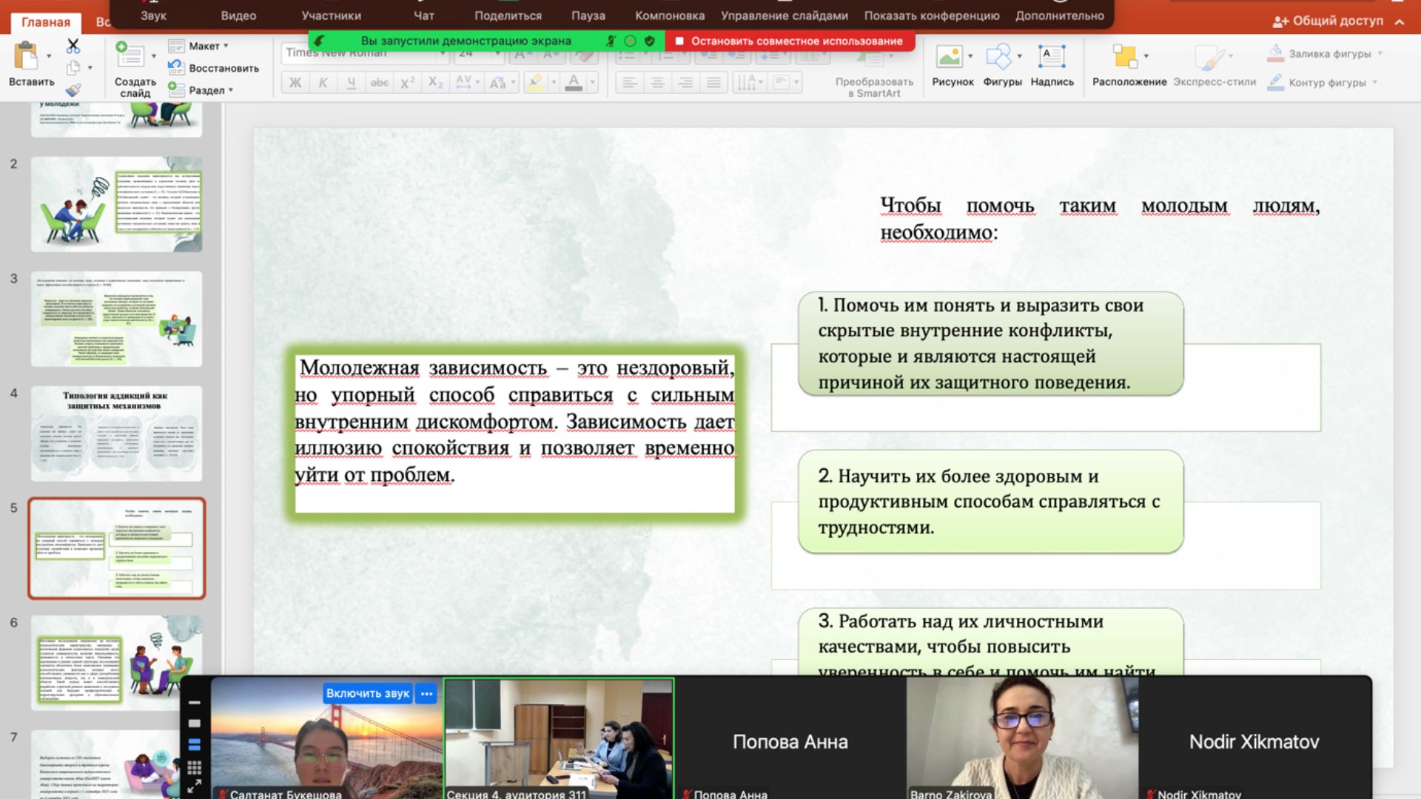Open the Главная ribbon tab
1421x799 pixels.
coord(46,22)
